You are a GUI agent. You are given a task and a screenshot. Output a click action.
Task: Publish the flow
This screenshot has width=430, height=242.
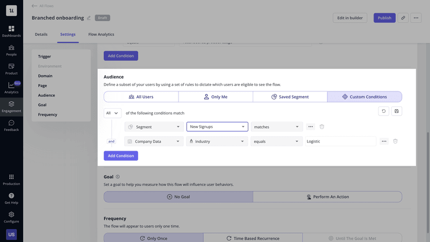pos(384,18)
